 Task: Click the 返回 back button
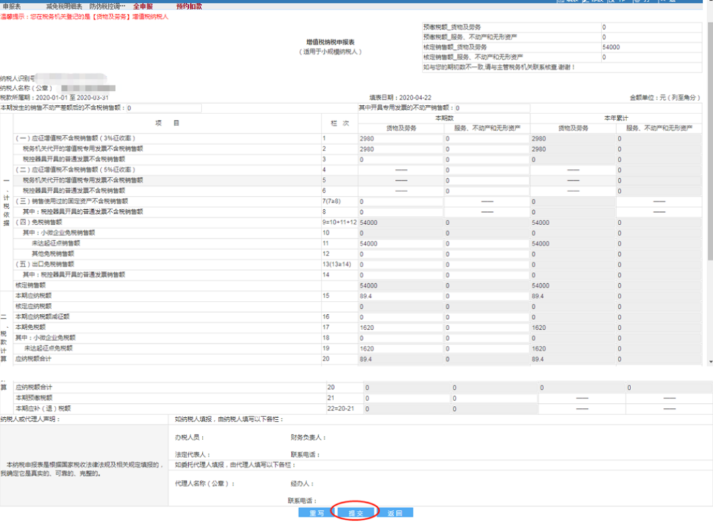coord(395,513)
